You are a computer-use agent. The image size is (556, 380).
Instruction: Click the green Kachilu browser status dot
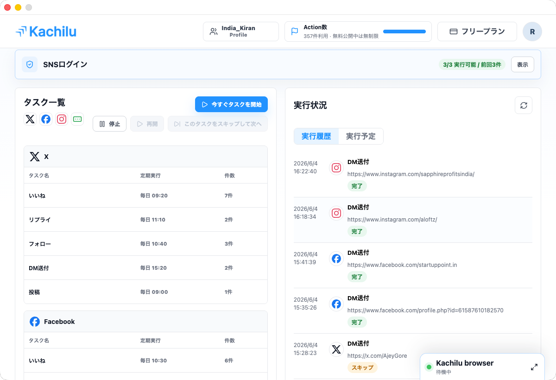[429, 367]
